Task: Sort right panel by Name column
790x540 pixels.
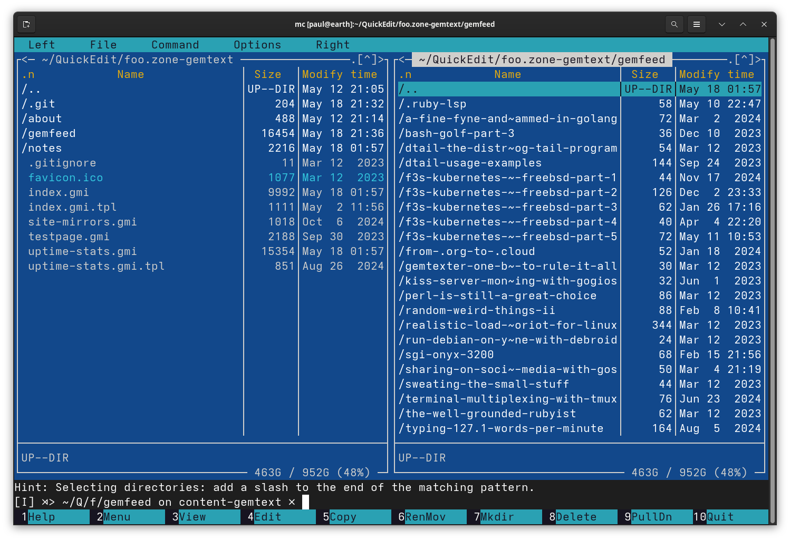Action: pos(508,74)
